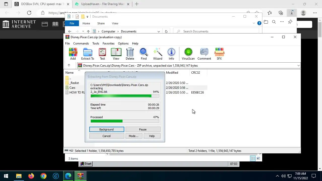This screenshot has height=181, width=322.
Task: Click the Extract To toolbar icon
Action: [x=88, y=54]
